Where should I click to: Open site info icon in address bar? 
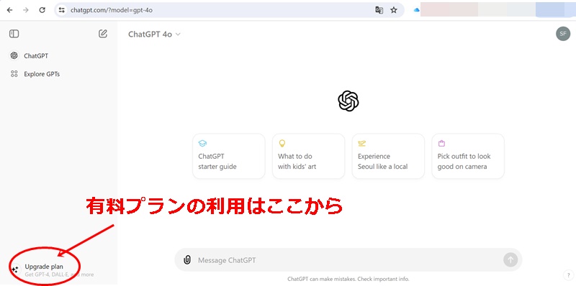[62, 10]
